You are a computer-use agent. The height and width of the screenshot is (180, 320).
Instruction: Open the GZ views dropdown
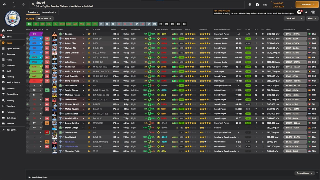44,18
